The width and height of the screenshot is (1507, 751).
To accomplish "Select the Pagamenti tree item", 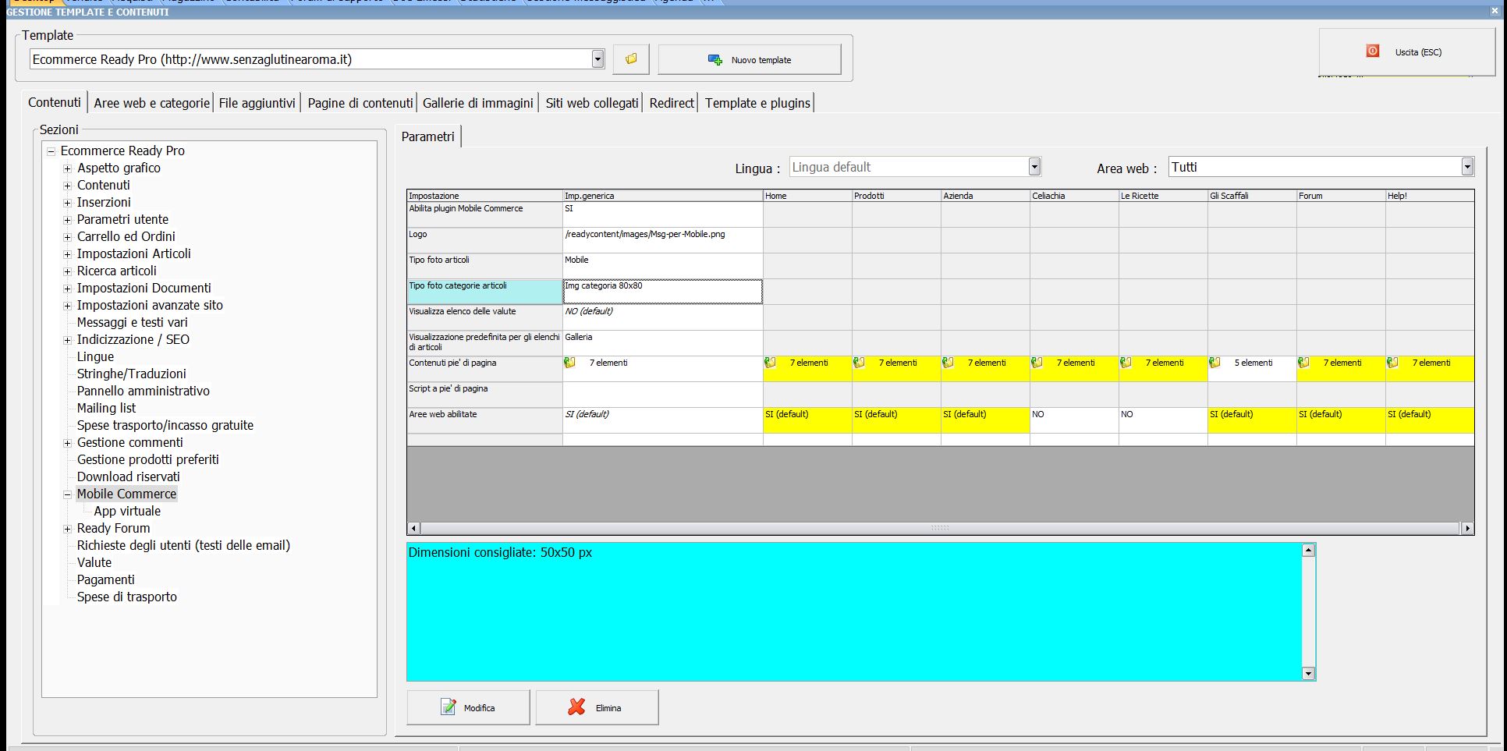I will pyautogui.click(x=105, y=580).
